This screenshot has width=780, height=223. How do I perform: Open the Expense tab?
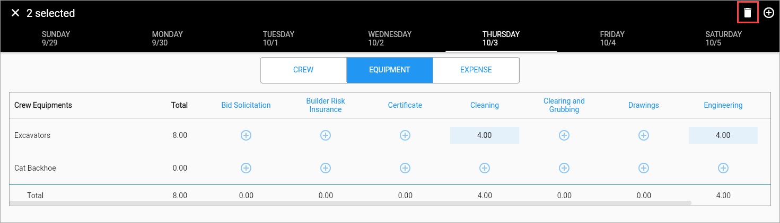(x=476, y=70)
